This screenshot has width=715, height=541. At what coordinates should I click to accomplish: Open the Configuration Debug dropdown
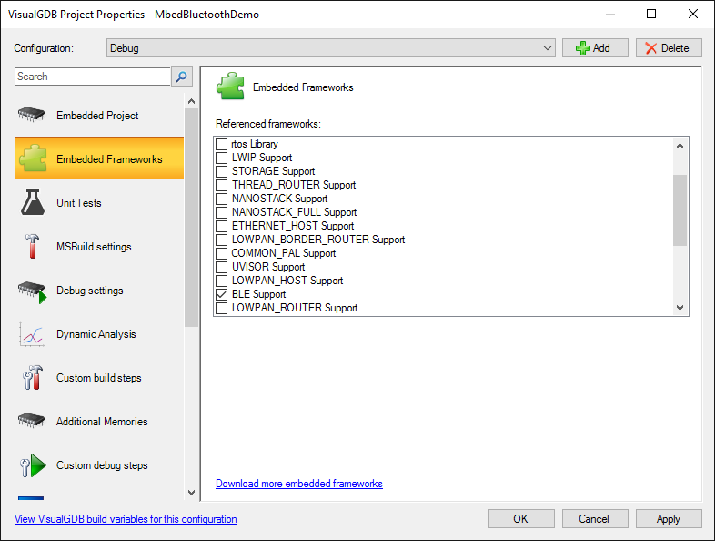click(x=331, y=48)
